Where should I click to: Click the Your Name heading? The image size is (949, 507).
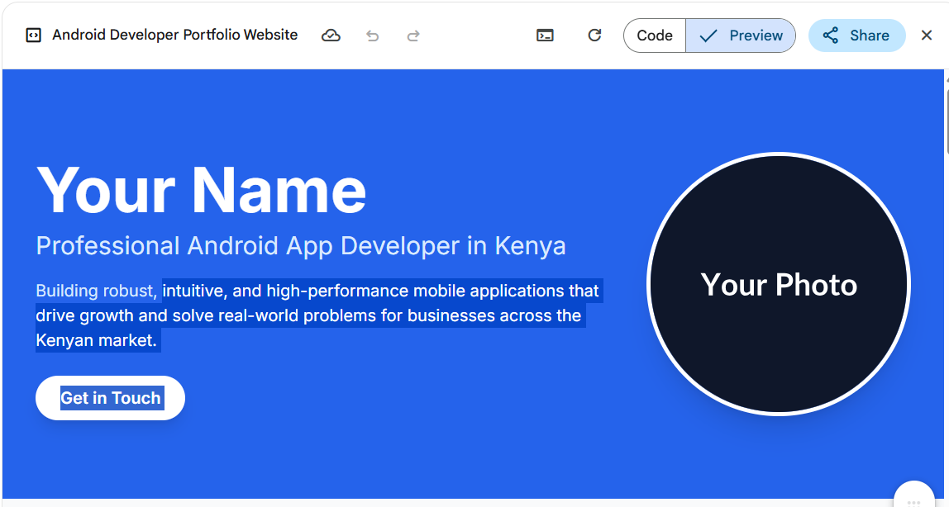pyautogui.click(x=202, y=190)
